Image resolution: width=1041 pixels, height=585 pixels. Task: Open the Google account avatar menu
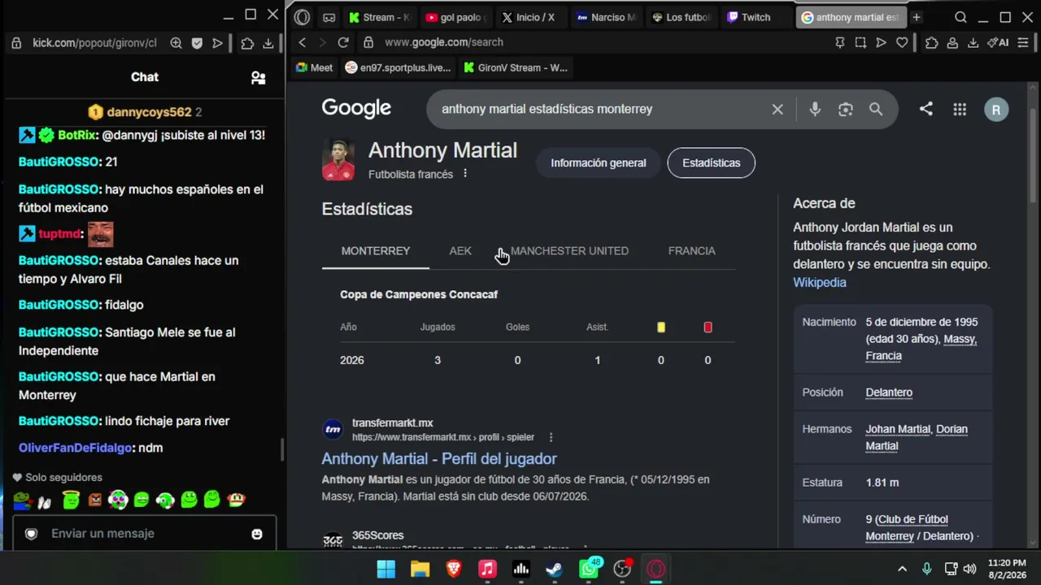996,110
